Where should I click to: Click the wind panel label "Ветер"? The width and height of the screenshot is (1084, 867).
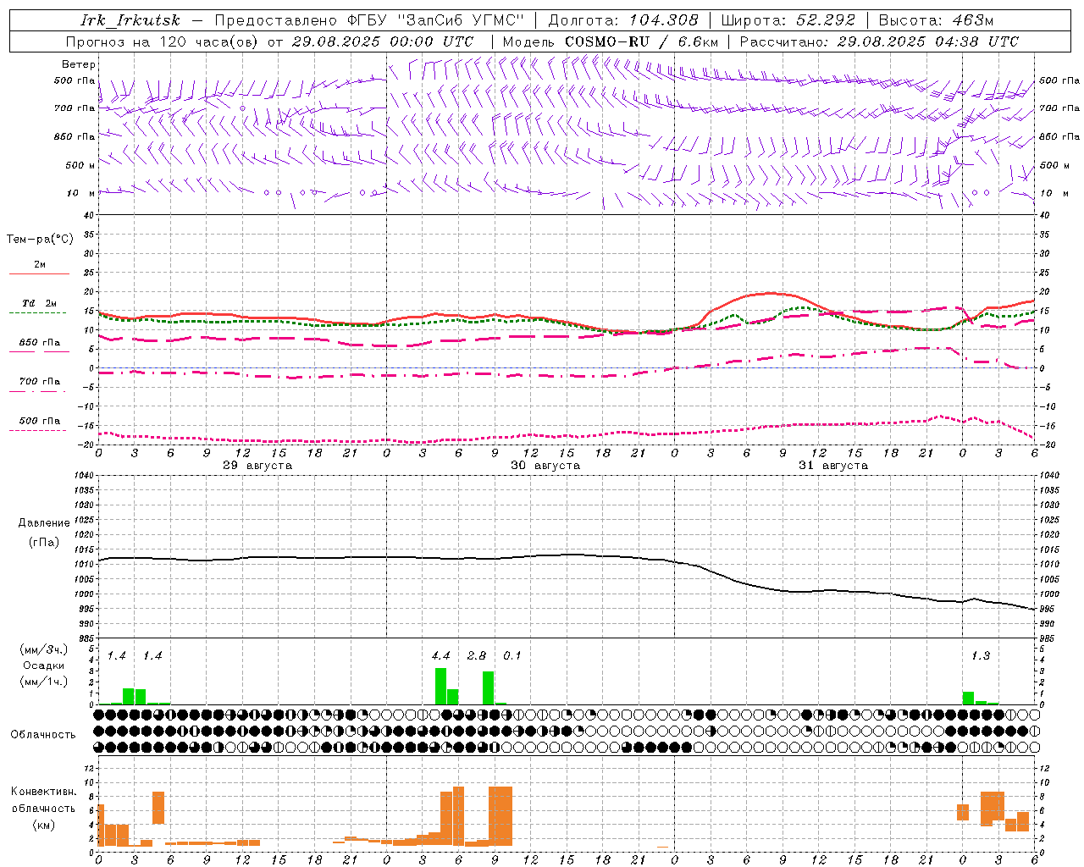79,64
